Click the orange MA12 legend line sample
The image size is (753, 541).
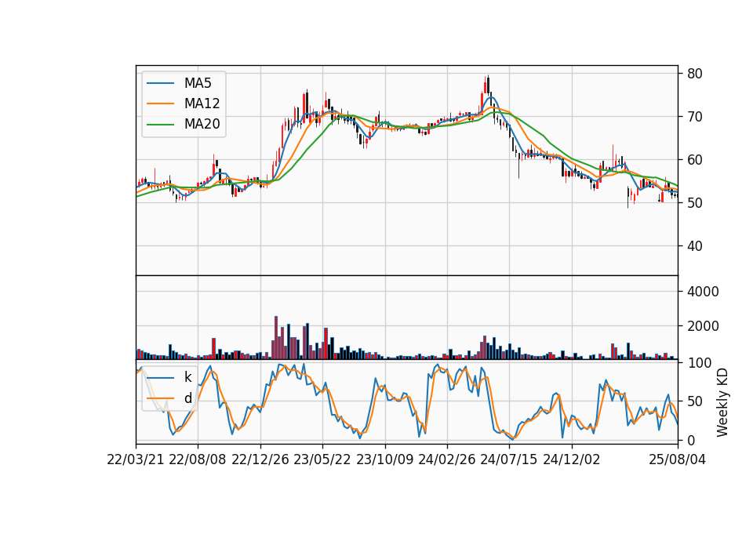point(160,103)
